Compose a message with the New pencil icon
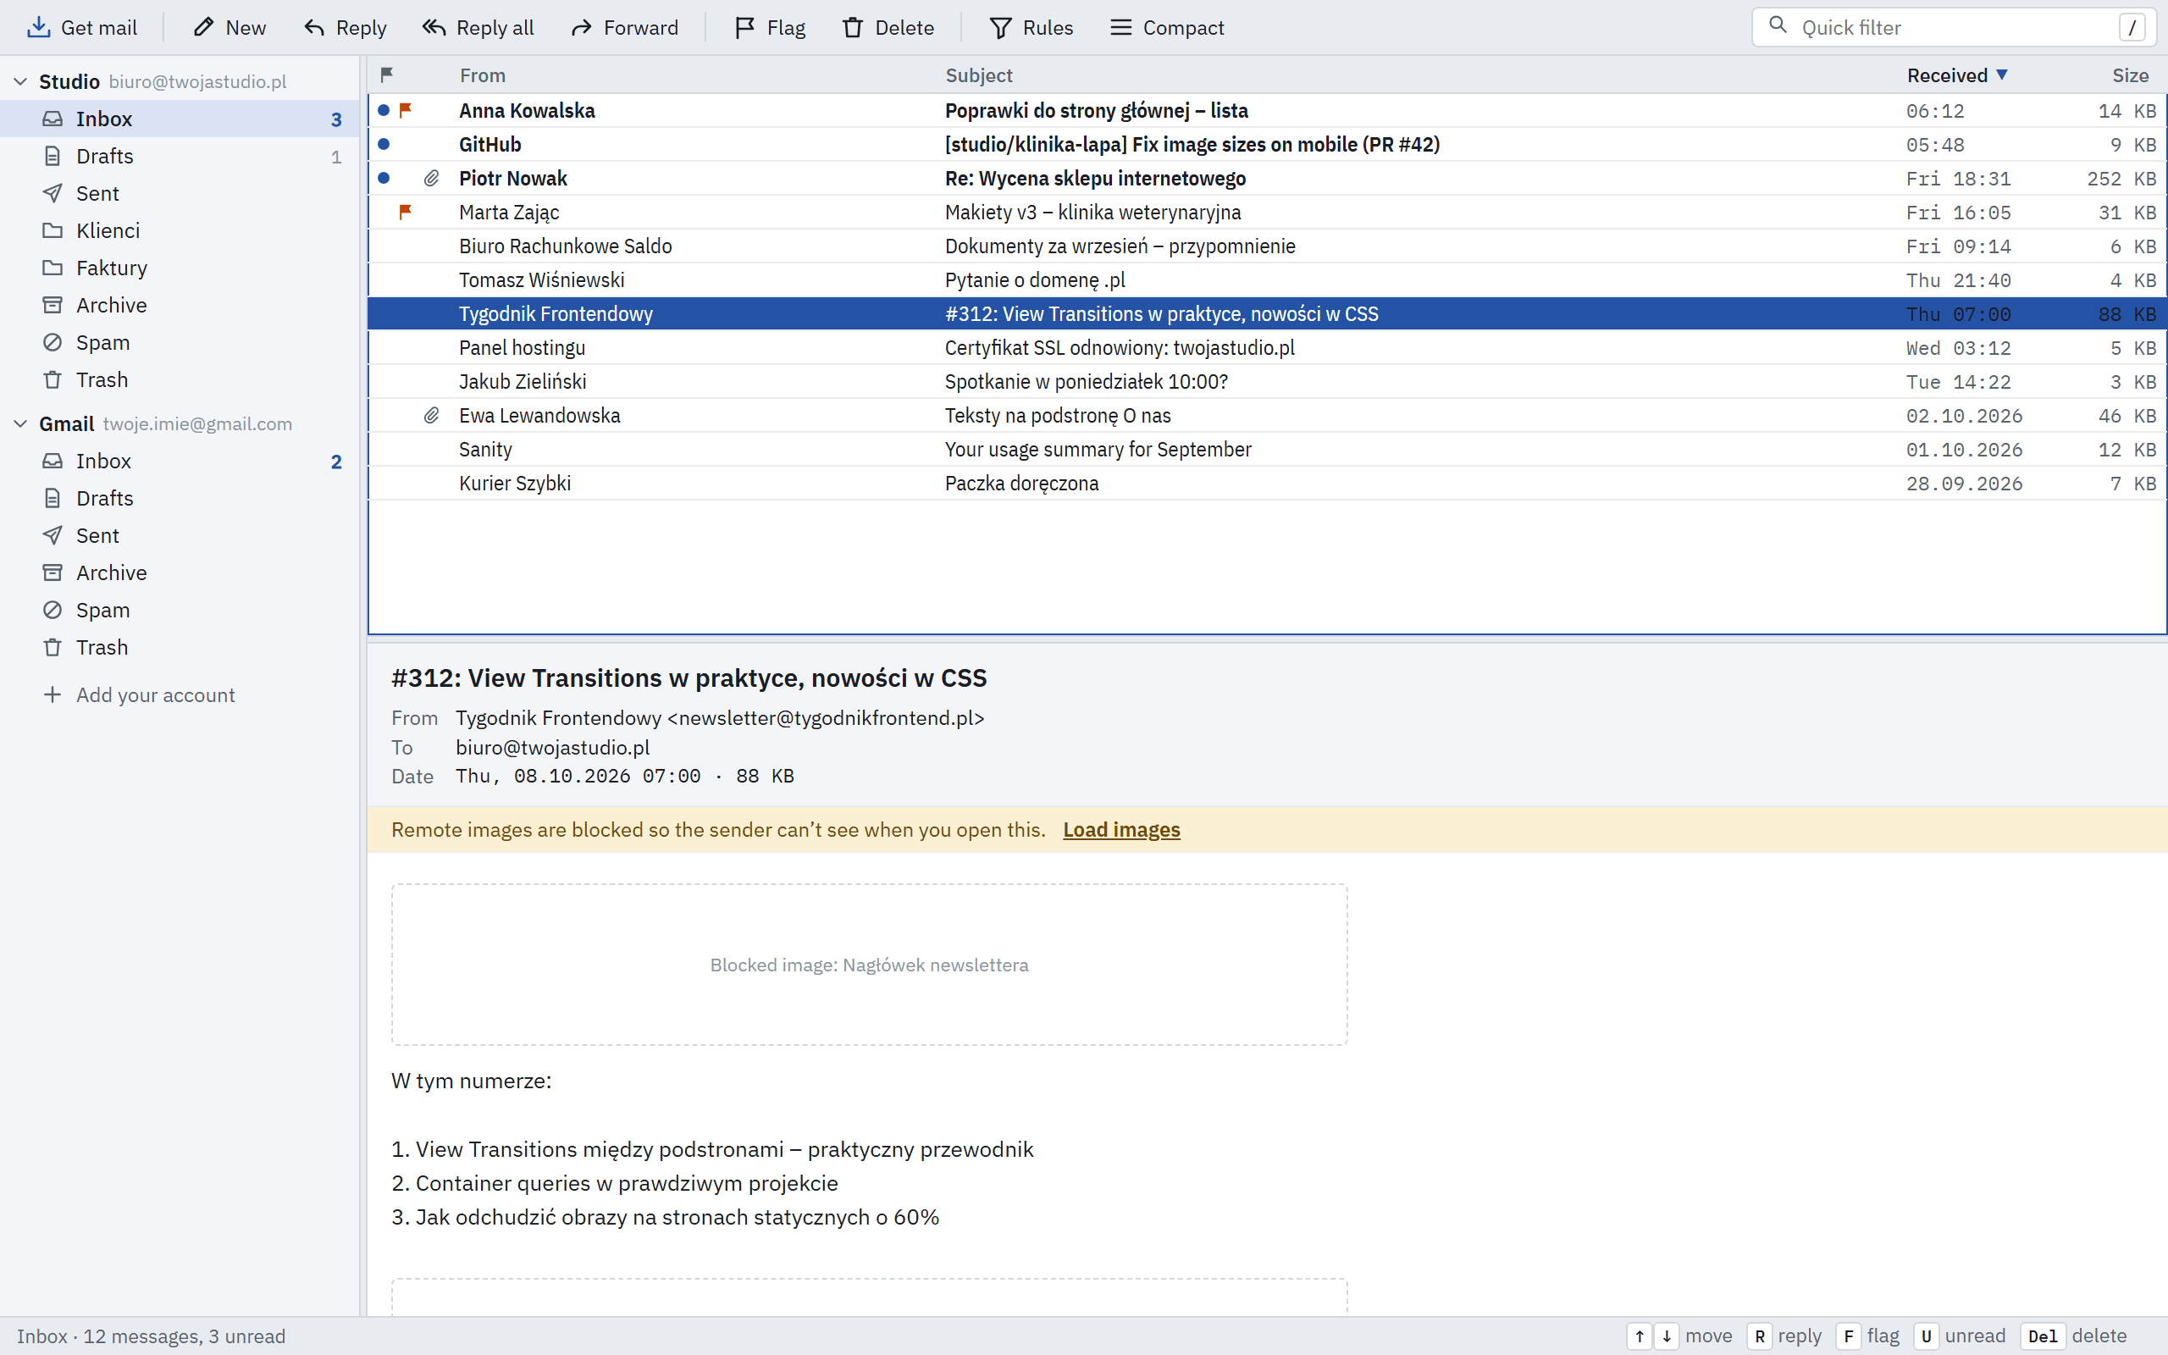Screen dimensions: 2168x1355 coord(204,28)
